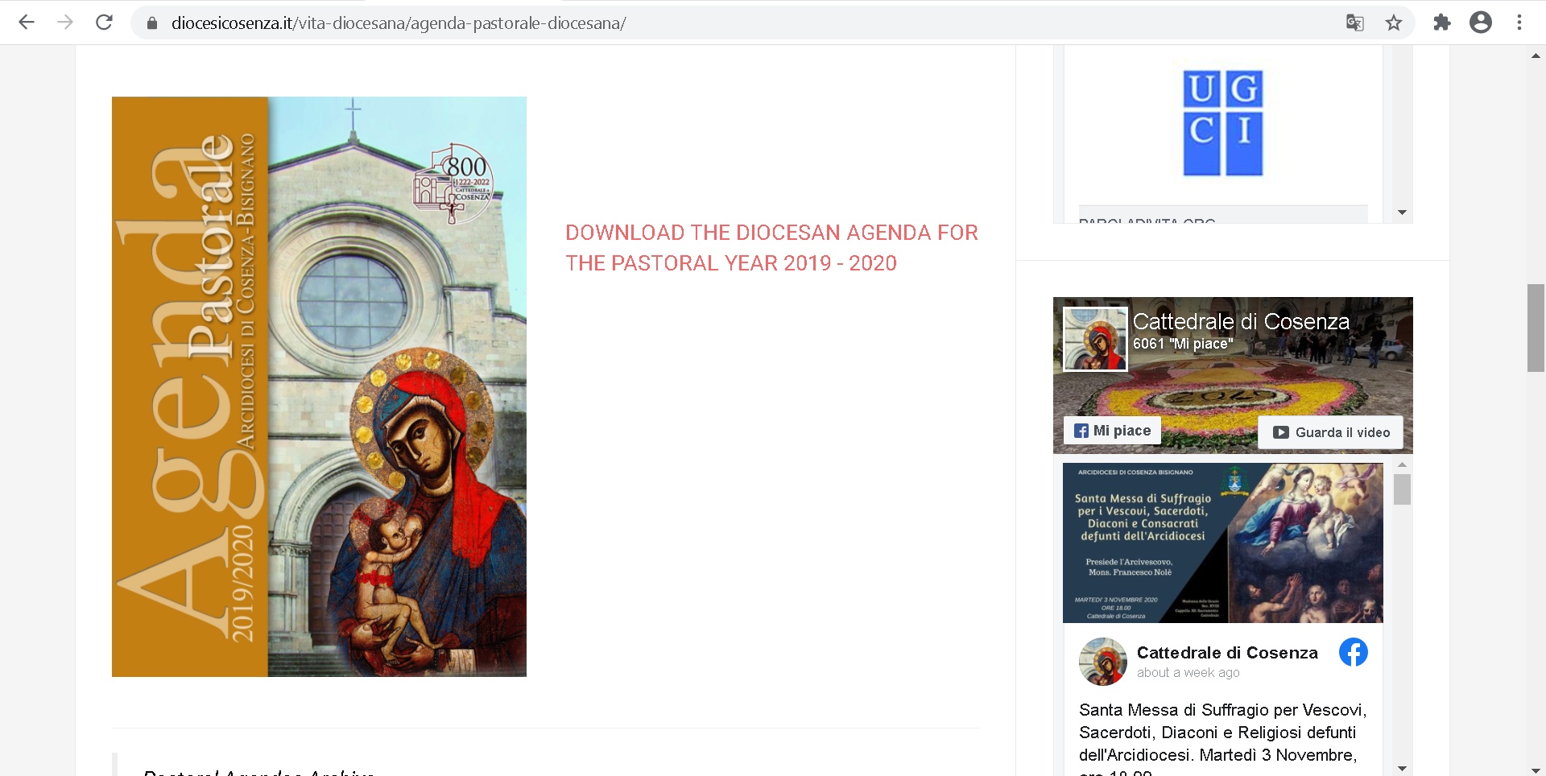Click the Facebook feed scrollbar thumb

coord(1402,489)
